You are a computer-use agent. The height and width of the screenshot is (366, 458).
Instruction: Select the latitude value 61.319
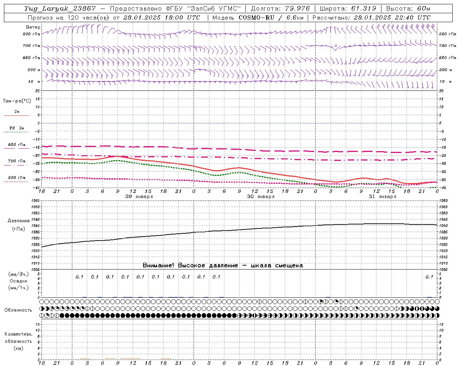pos(364,9)
